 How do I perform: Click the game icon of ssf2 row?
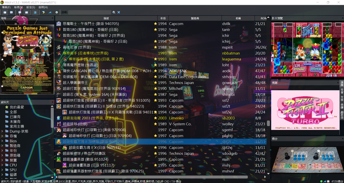click(58, 100)
